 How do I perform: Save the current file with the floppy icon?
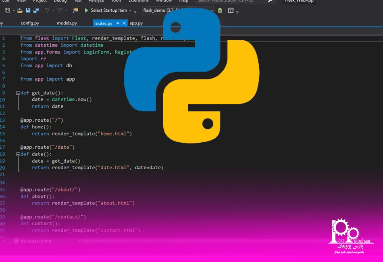click(28, 10)
